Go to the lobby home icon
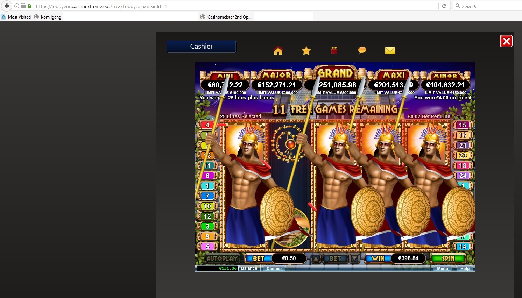The image size is (522, 298). pyautogui.click(x=278, y=51)
